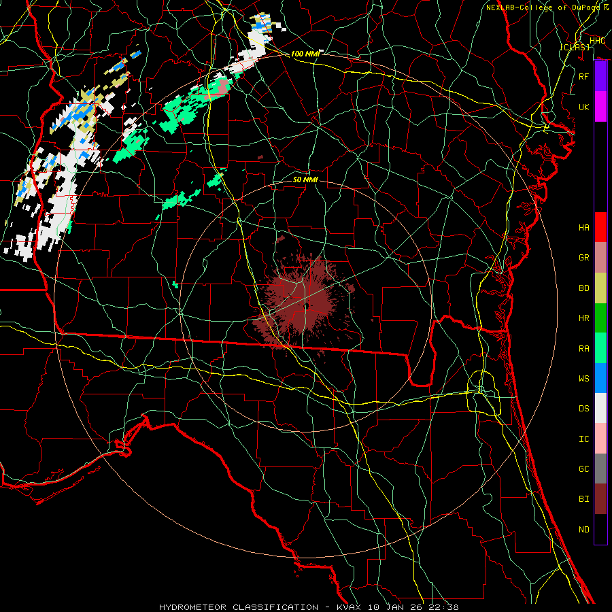Click the BD legend label
The height and width of the screenshot is (612, 612).
584,288
